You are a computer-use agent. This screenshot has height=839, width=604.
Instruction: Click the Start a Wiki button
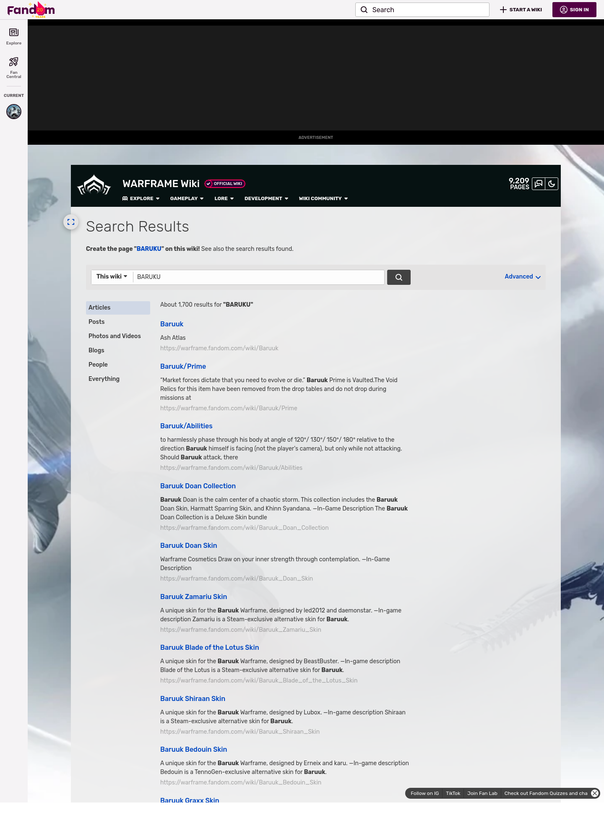tap(521, 10)
